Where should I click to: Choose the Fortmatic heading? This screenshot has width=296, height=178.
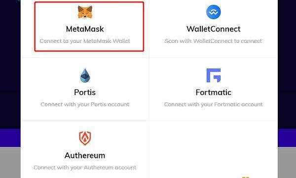[214, 92]
